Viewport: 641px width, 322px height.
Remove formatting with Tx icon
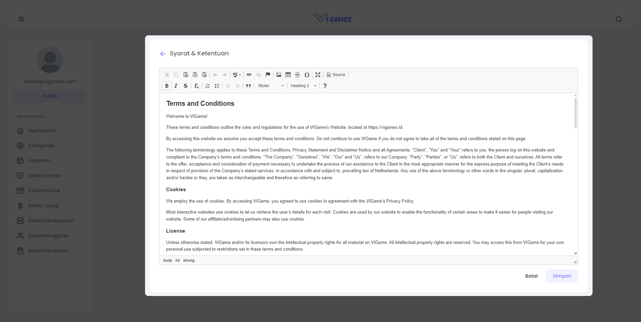(197, 86)
